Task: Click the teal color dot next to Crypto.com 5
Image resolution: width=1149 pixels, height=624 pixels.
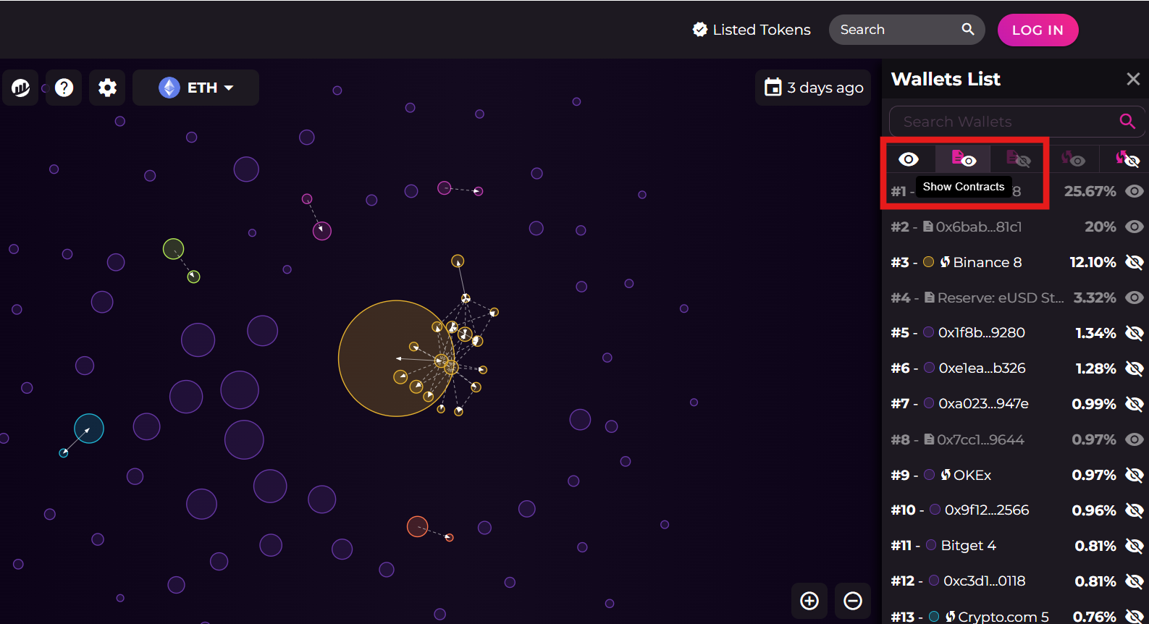Action: 934,617
